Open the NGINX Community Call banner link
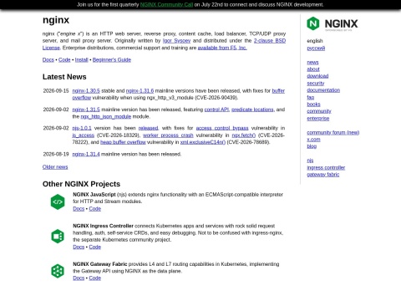Screen dimensions: 401x301 [166, 5]
